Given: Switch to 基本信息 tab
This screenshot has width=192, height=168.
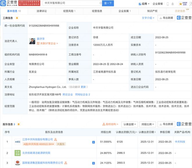Looking at the screenshot, I should pos(14,11).
